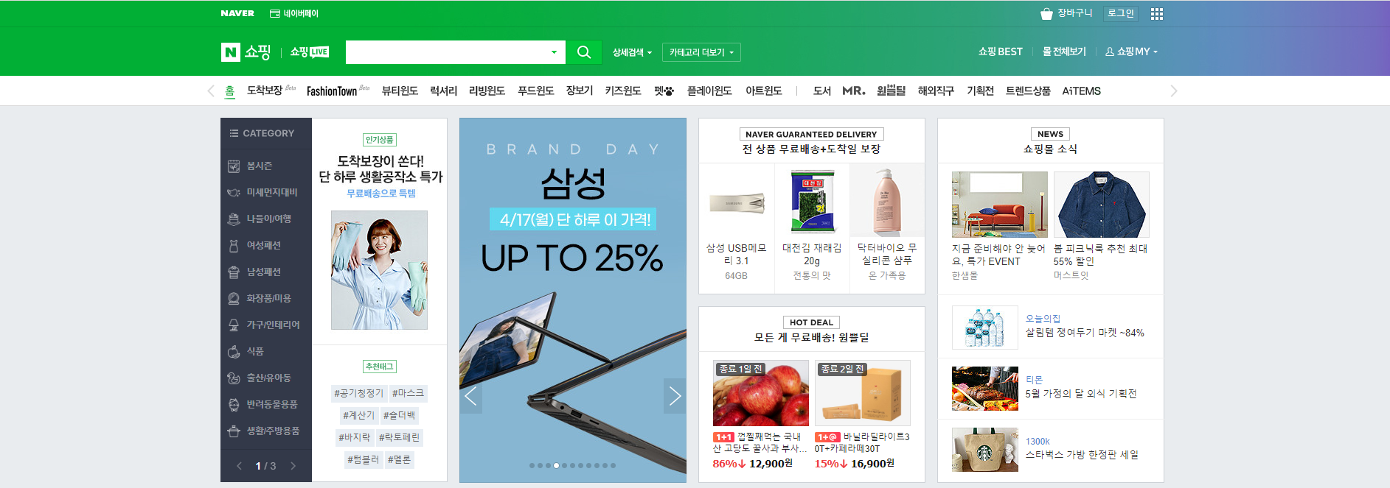Open the shopping cart 장바구니 icon
Screen dimensions: 1390x488
[1046, 13]
